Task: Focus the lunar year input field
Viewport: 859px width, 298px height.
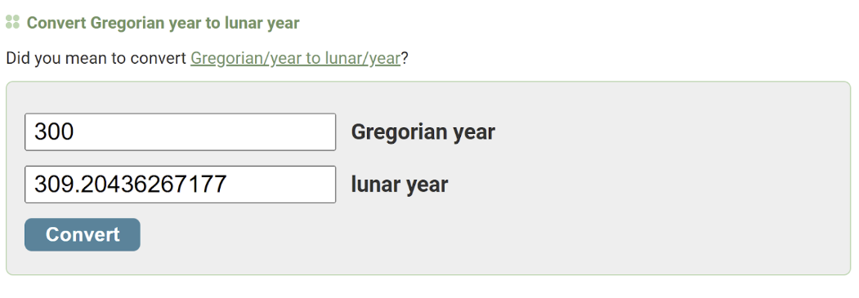Action: point(181,185)
